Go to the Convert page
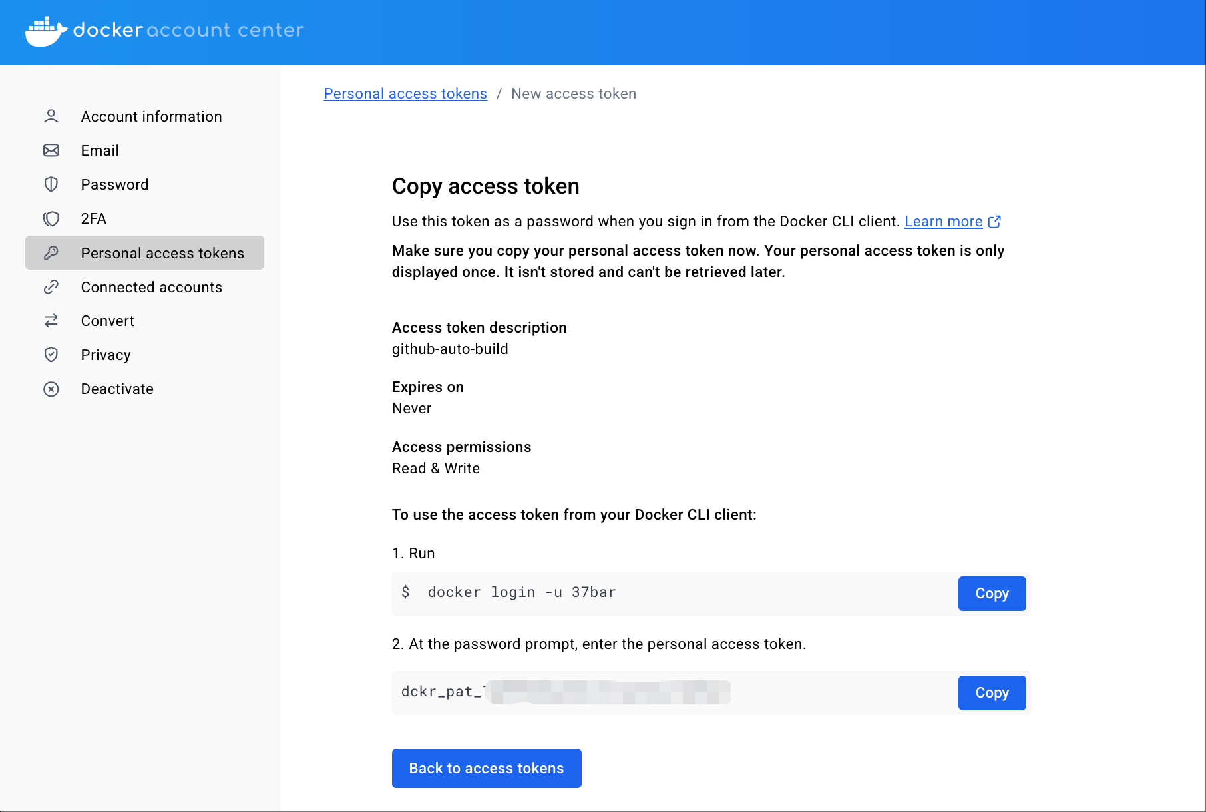Image resolution: width=1206 pixels, height=812 pixels. [x=144, y=321]
